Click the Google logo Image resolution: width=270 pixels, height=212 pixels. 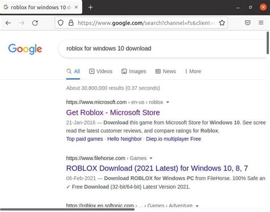[25, 49]
